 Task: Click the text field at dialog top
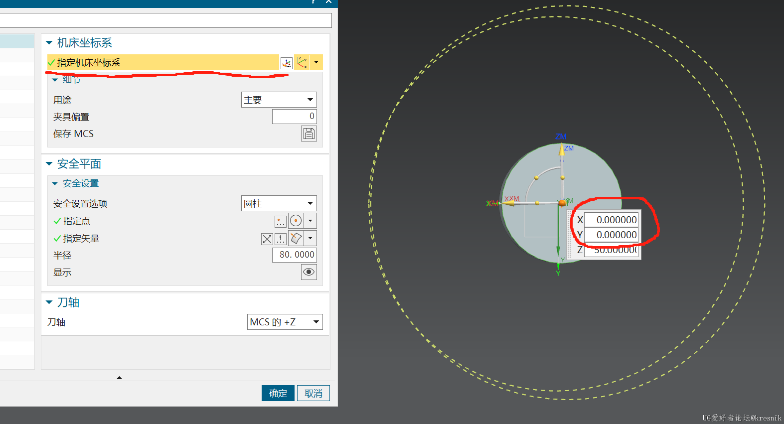pos(165,20)
